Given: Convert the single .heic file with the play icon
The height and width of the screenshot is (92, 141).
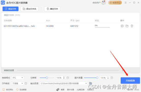Looking at the screenshot, I should [122, 26].
